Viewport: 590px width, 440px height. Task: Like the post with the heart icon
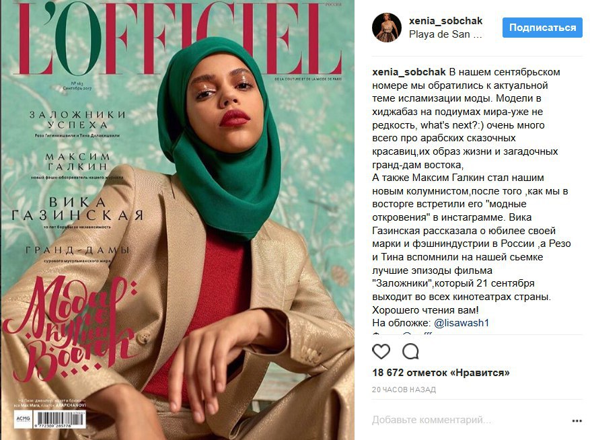pyautogui.click(x=381, y=351)
